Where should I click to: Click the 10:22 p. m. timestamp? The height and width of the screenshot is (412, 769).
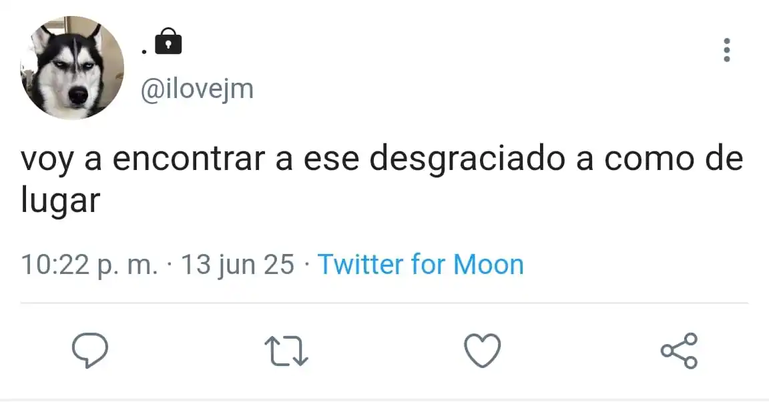point(89,265)
